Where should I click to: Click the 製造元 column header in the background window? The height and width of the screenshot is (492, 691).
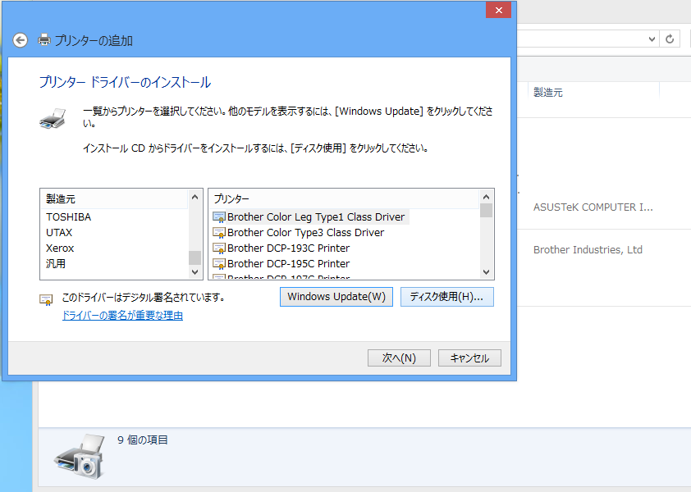click(x=548, y=93)
